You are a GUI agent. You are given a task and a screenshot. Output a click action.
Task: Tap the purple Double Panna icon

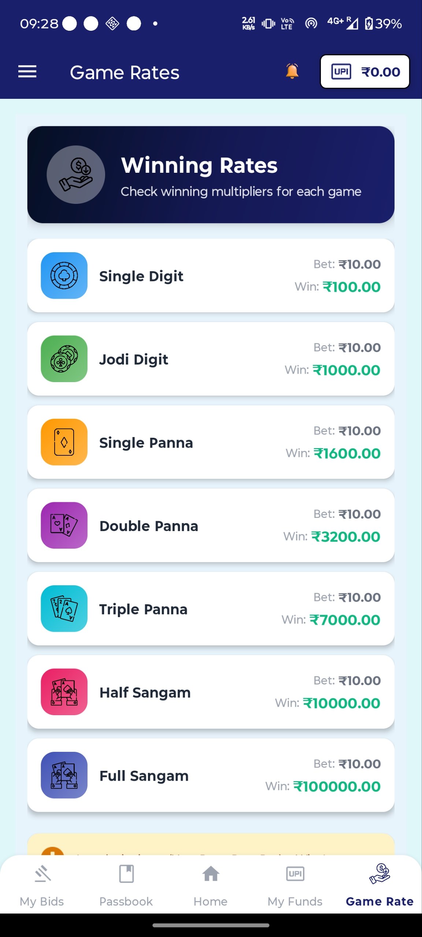click(64, 525)
